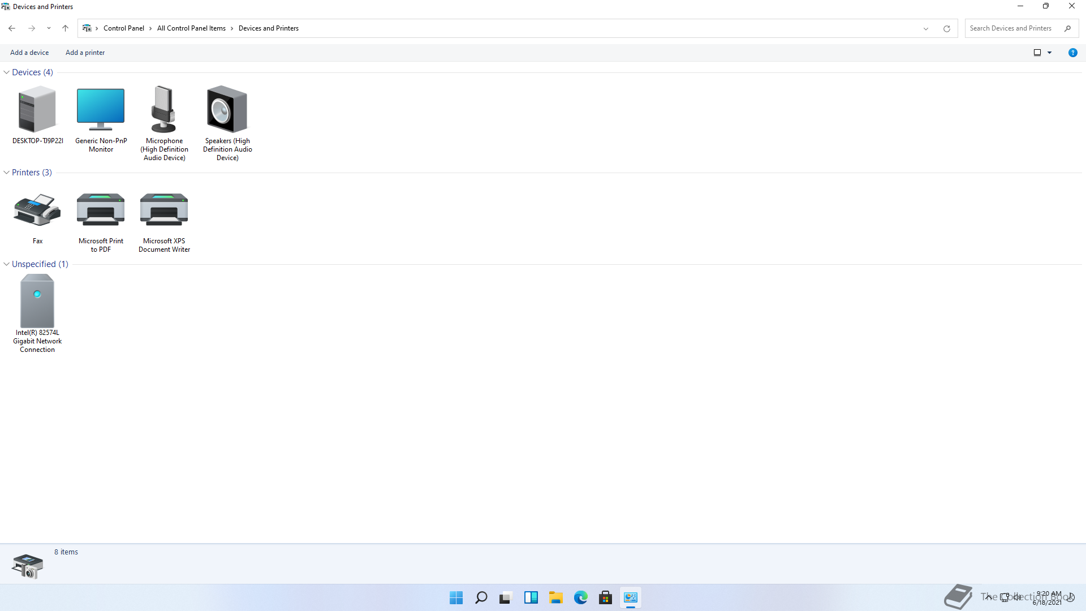Select Microsoft Print to PDF printer

[x=101, y=210]
